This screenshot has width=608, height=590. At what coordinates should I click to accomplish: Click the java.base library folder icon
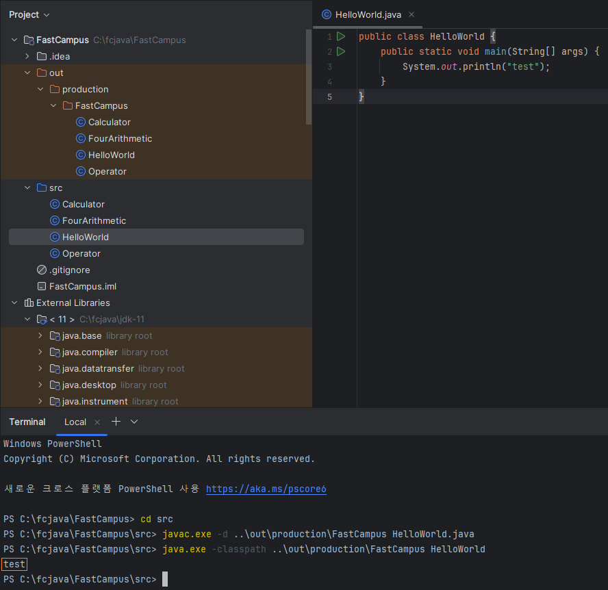(55, 335)
